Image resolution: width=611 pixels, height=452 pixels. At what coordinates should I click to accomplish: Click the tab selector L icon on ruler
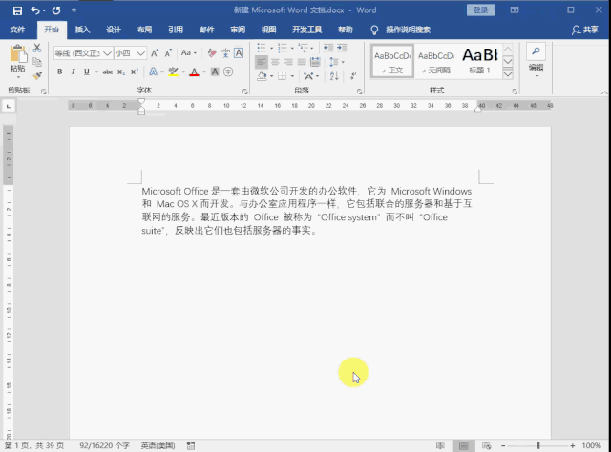click(9, 106)
